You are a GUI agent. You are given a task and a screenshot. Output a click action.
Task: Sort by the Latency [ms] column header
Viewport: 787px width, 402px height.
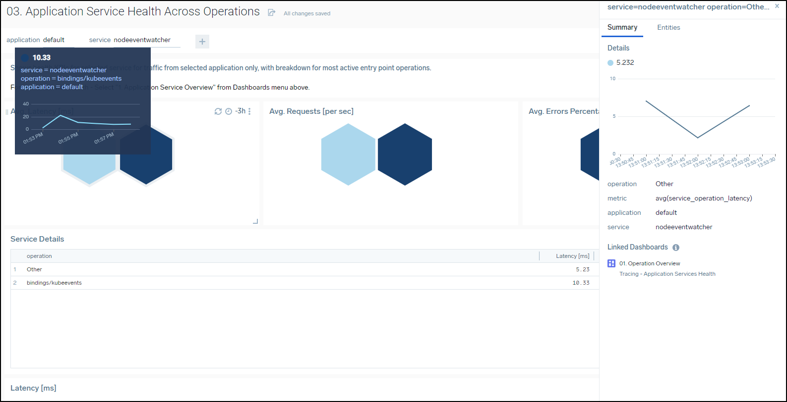(573, 256)
